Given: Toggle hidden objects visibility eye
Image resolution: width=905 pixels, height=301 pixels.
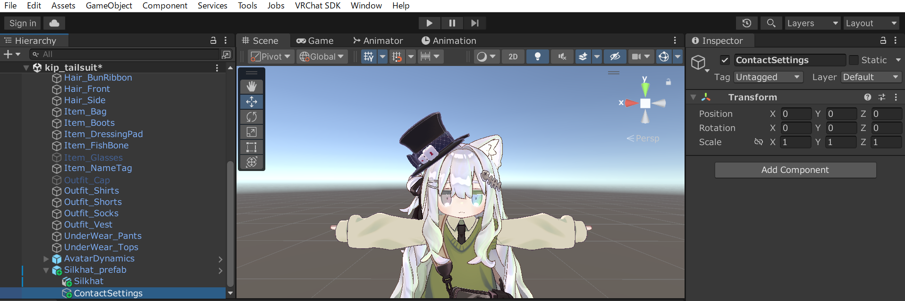Looking at the screenshot, I should click(x=615, y=57).
